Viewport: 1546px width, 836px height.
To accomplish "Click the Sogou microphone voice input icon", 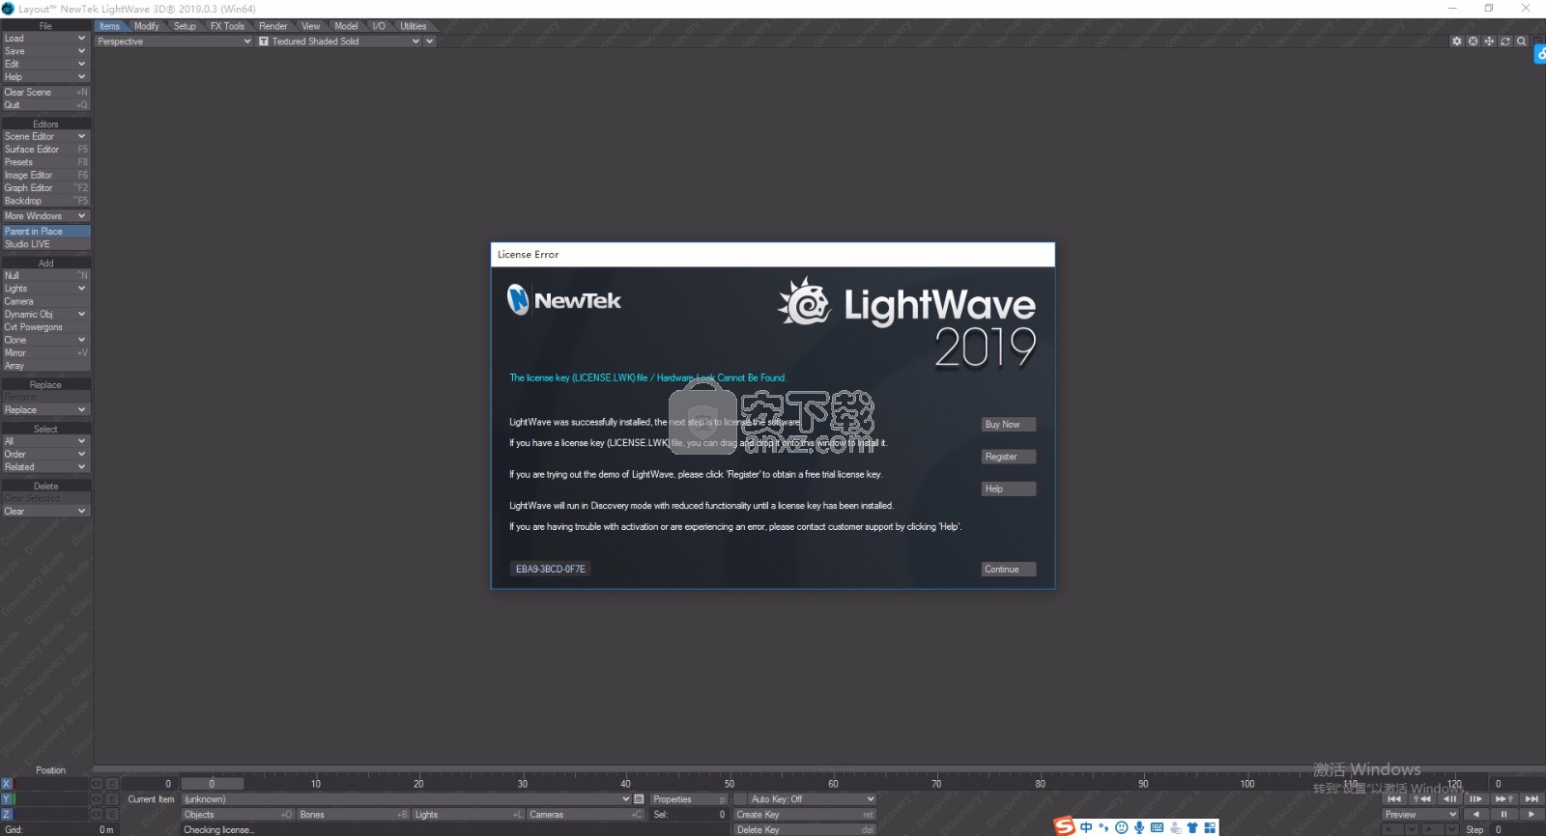I will click(x=1139, y=827).
